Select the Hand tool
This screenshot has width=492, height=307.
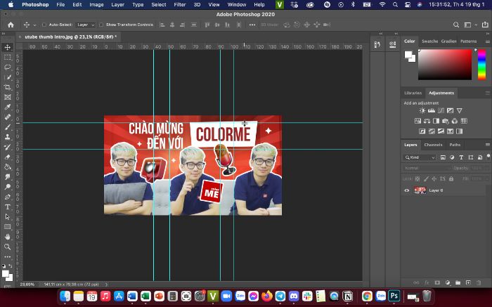(8, 237)
